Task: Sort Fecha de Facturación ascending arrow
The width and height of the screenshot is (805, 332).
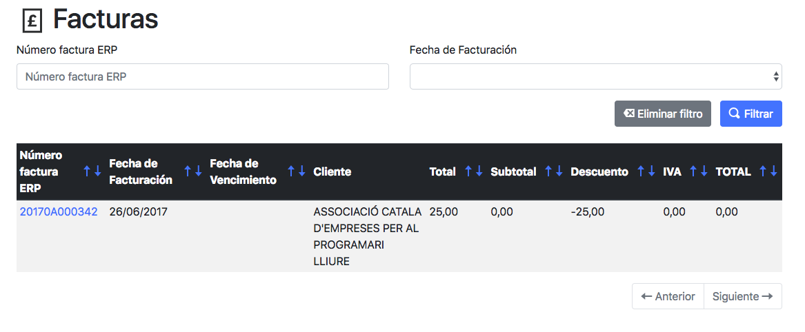Action: click(188, 172)
